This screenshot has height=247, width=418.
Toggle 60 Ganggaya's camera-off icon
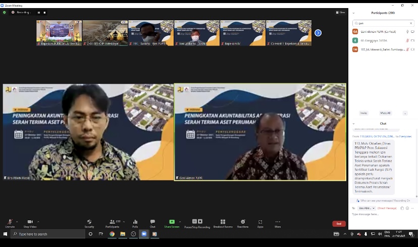click(412, 40)
